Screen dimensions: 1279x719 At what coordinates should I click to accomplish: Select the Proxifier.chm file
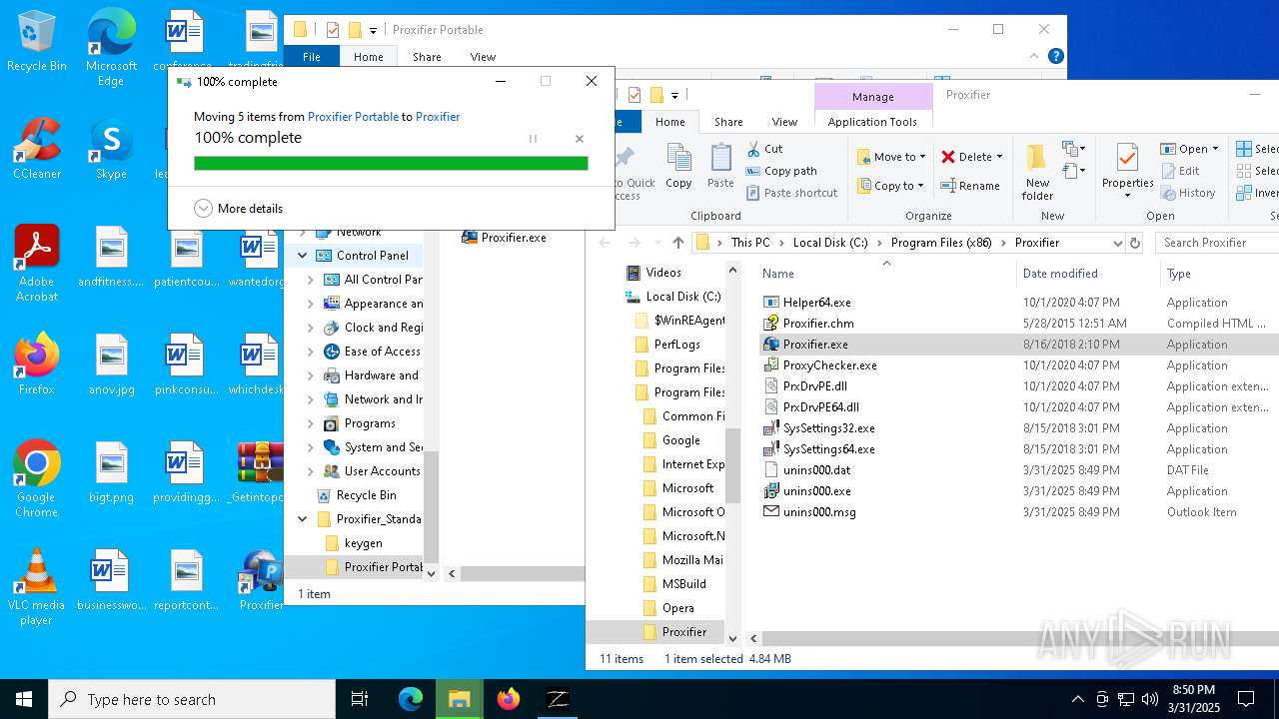tap(818, 324)
